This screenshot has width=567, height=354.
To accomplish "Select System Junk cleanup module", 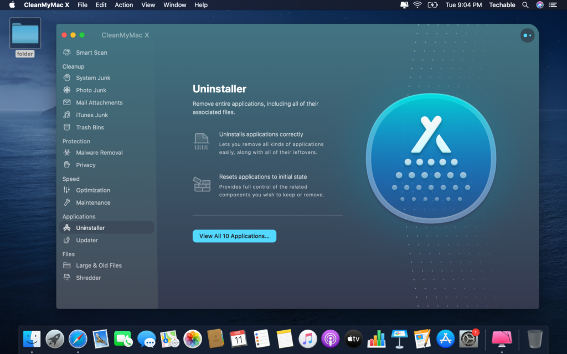I will (93, 78).
